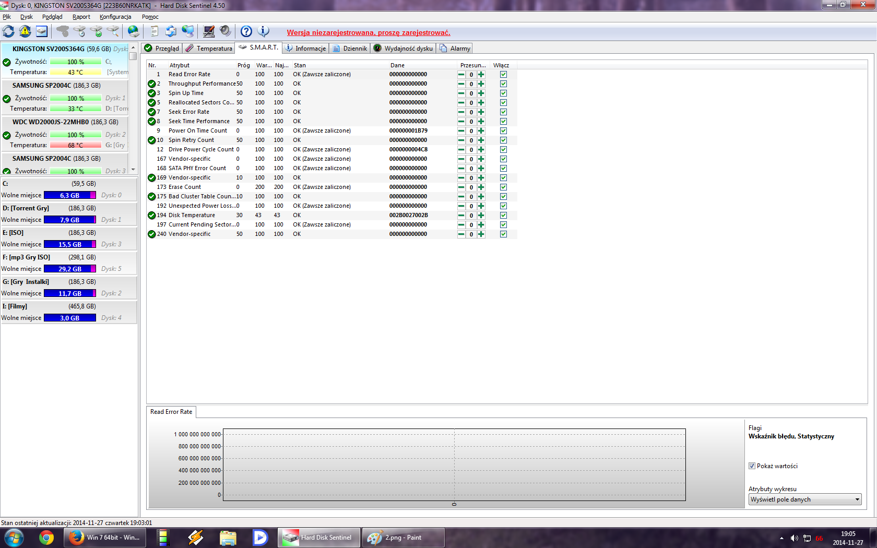Viewport: 877px width, 548px height.
Task: Increase offset for Disk Temperature with plus
Action: [481, 215]
